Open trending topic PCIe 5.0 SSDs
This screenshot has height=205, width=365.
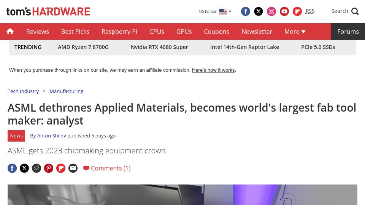pos(318,47)
